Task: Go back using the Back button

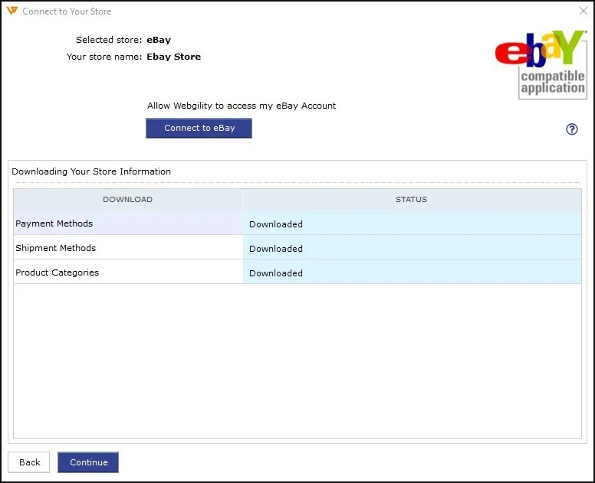Action: pos(29,462)
